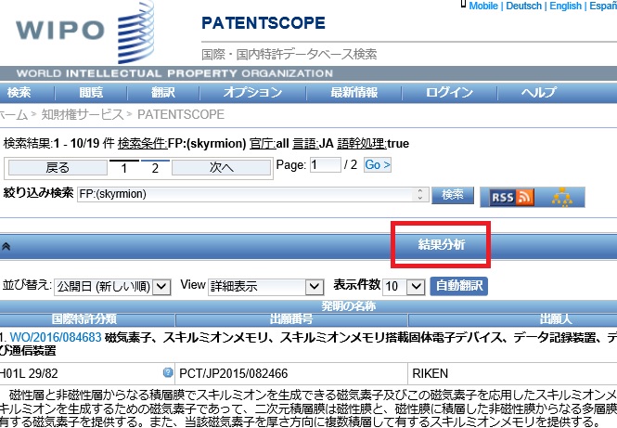Image resolution: width=617 pixels, height=428 pixels.
Task: Click the WIPO logo
Action: pyautogui.click(x=84, y=32)
